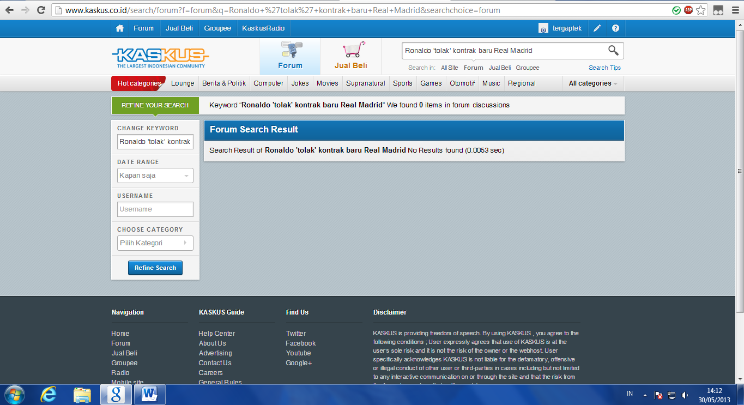
Task: Click the Refine Search button
Action: (x=155, y=268)
